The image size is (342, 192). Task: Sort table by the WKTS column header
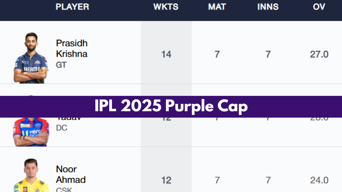pos(166,7)
